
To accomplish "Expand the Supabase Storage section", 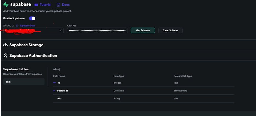I will (x=26, y=45).
